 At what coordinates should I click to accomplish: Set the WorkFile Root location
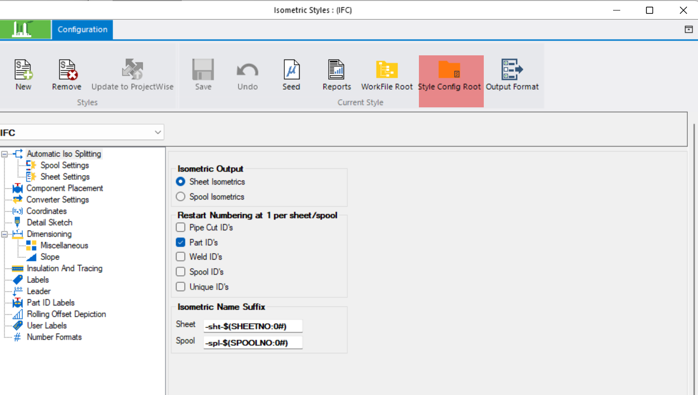[x=386, y=74]
